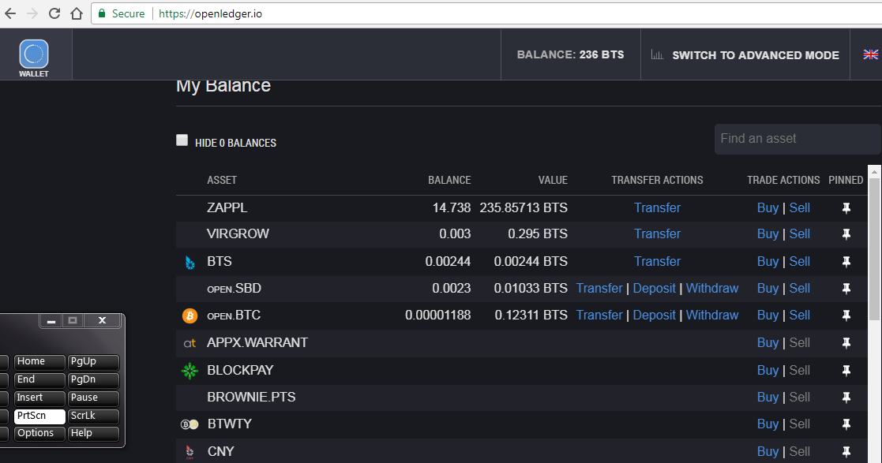Sell ZAPPL asset

(x=799, y=208)
